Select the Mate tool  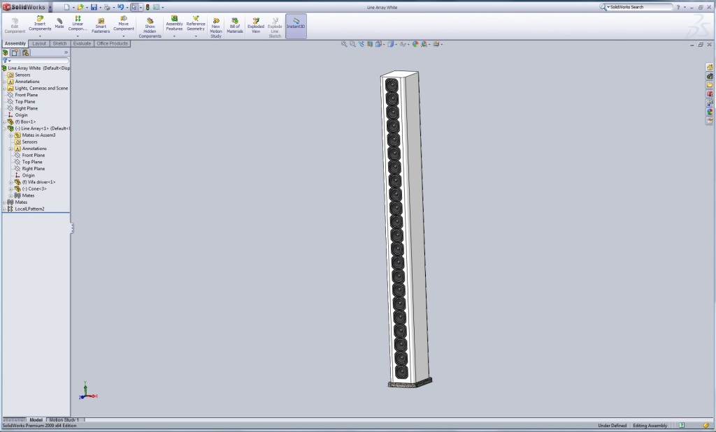click(59, 24)
